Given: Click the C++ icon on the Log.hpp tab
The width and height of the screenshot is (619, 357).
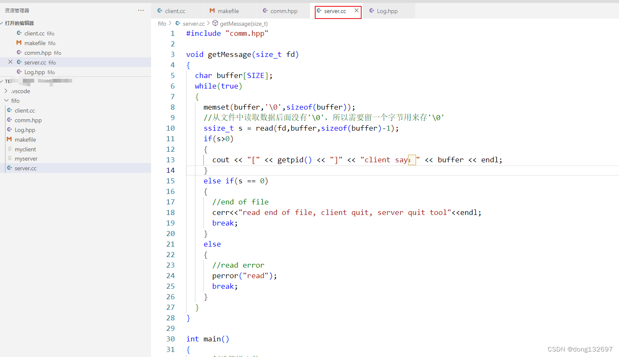Looking at the screenshot, I should (372, 11).
